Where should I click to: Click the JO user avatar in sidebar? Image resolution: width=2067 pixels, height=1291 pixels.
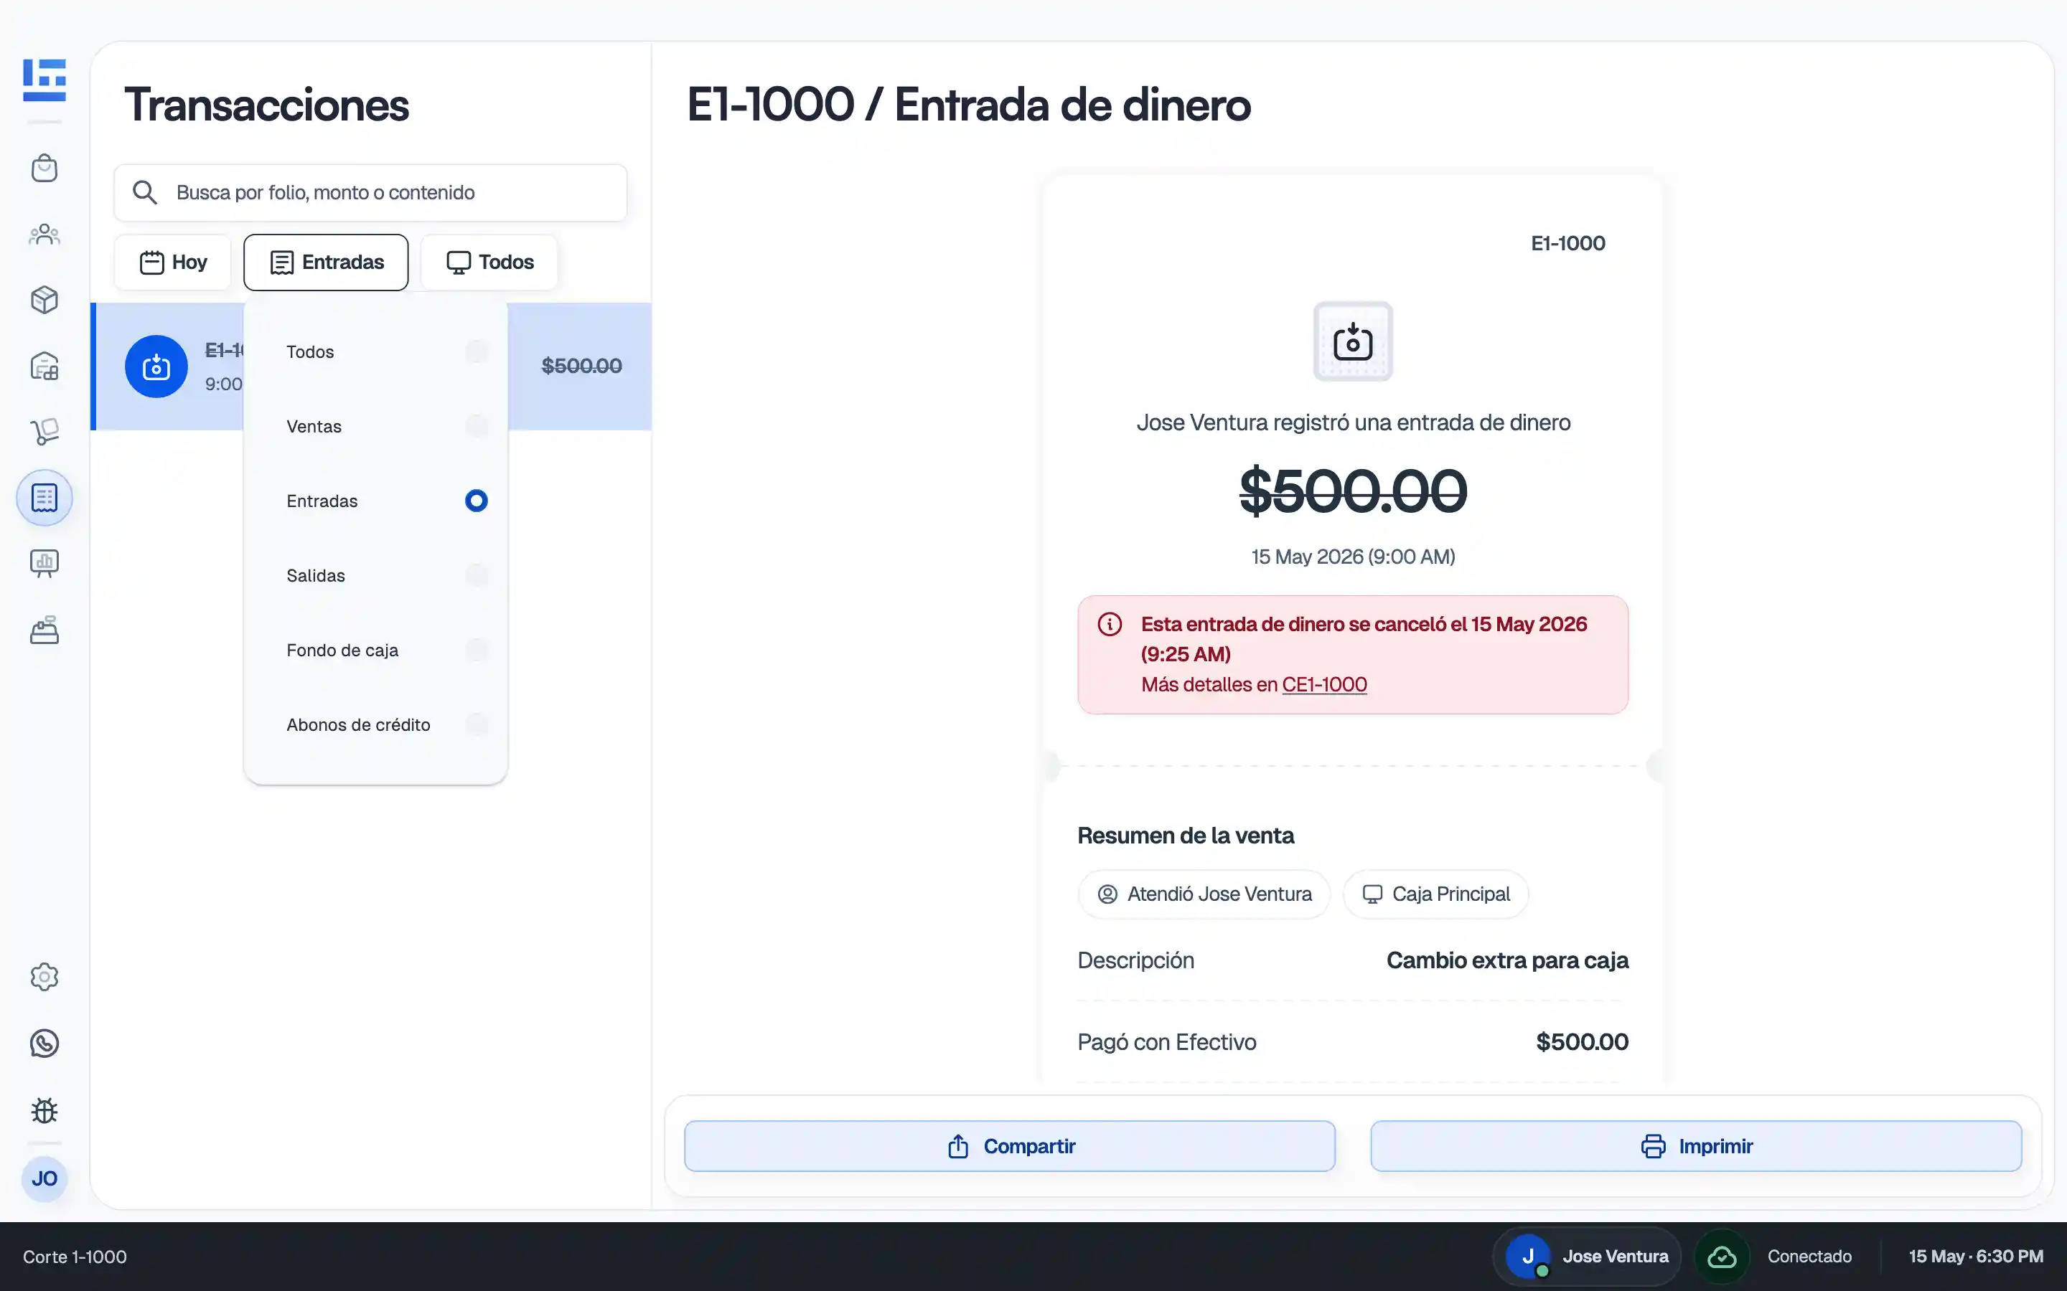(44, 1179)
